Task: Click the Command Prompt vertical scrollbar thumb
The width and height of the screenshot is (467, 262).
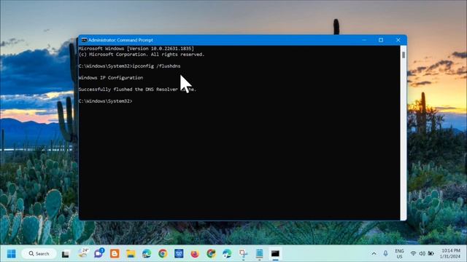Action: (404, 55)
